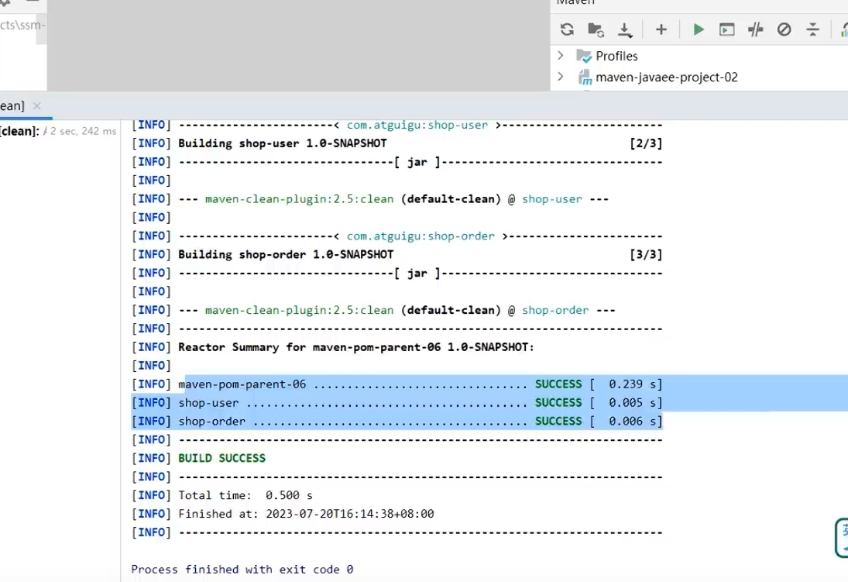Click SUCCESS on the maven-pom-parent-06 row
848x582 pixels.
[558, 384]
